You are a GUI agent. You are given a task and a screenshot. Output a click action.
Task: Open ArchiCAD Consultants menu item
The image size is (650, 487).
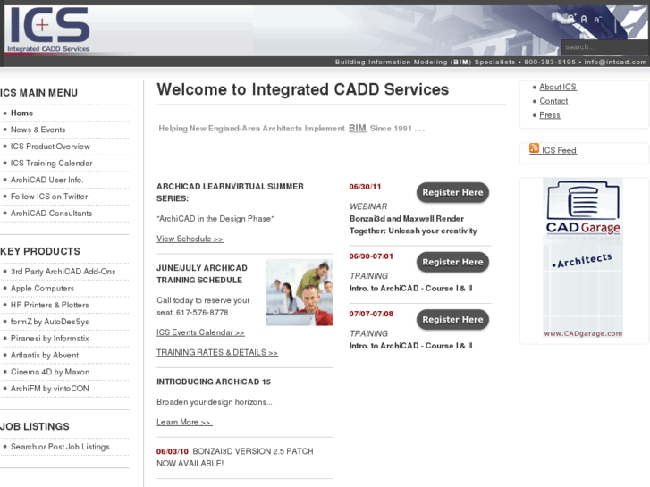(x=51, y=214)
